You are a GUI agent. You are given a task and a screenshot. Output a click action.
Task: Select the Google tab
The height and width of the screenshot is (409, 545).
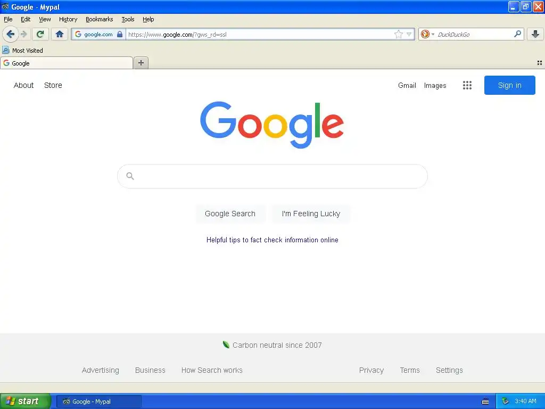tap(67, 63)
